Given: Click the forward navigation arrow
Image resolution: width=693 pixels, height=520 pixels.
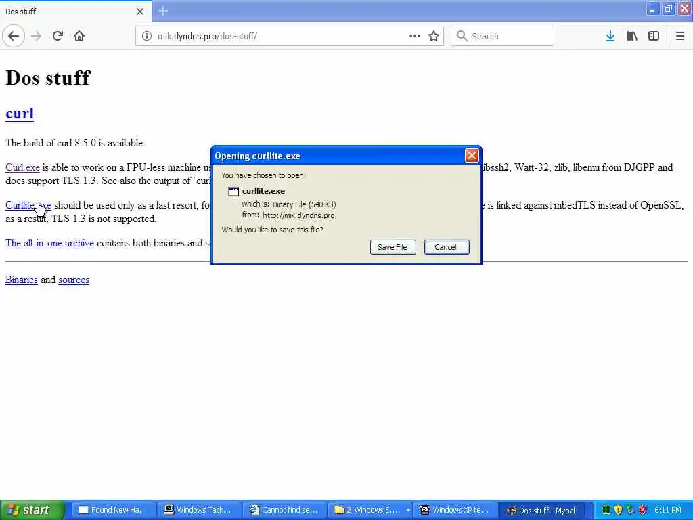Looking at the screenshot, I should point(36,36).
